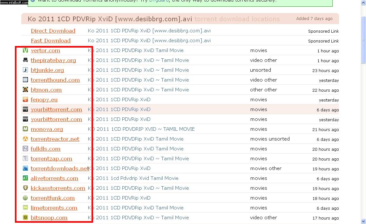The image size is (366, 224).
Task: Open the torrentdownloads.net link
Action: coord(60,168)
